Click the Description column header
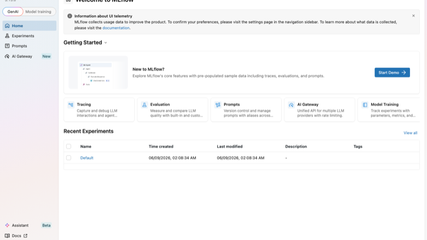The image size is (427, 240). pyautogui.click(x=296, y=147)
